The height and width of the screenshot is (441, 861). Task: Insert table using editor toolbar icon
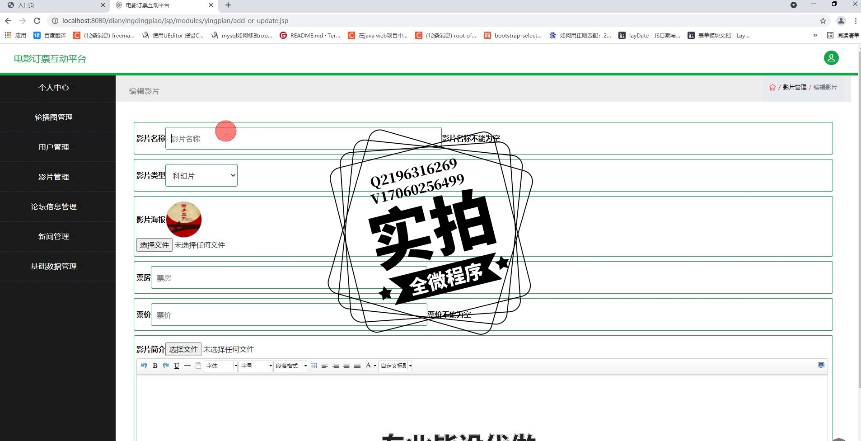pos(314,366)
